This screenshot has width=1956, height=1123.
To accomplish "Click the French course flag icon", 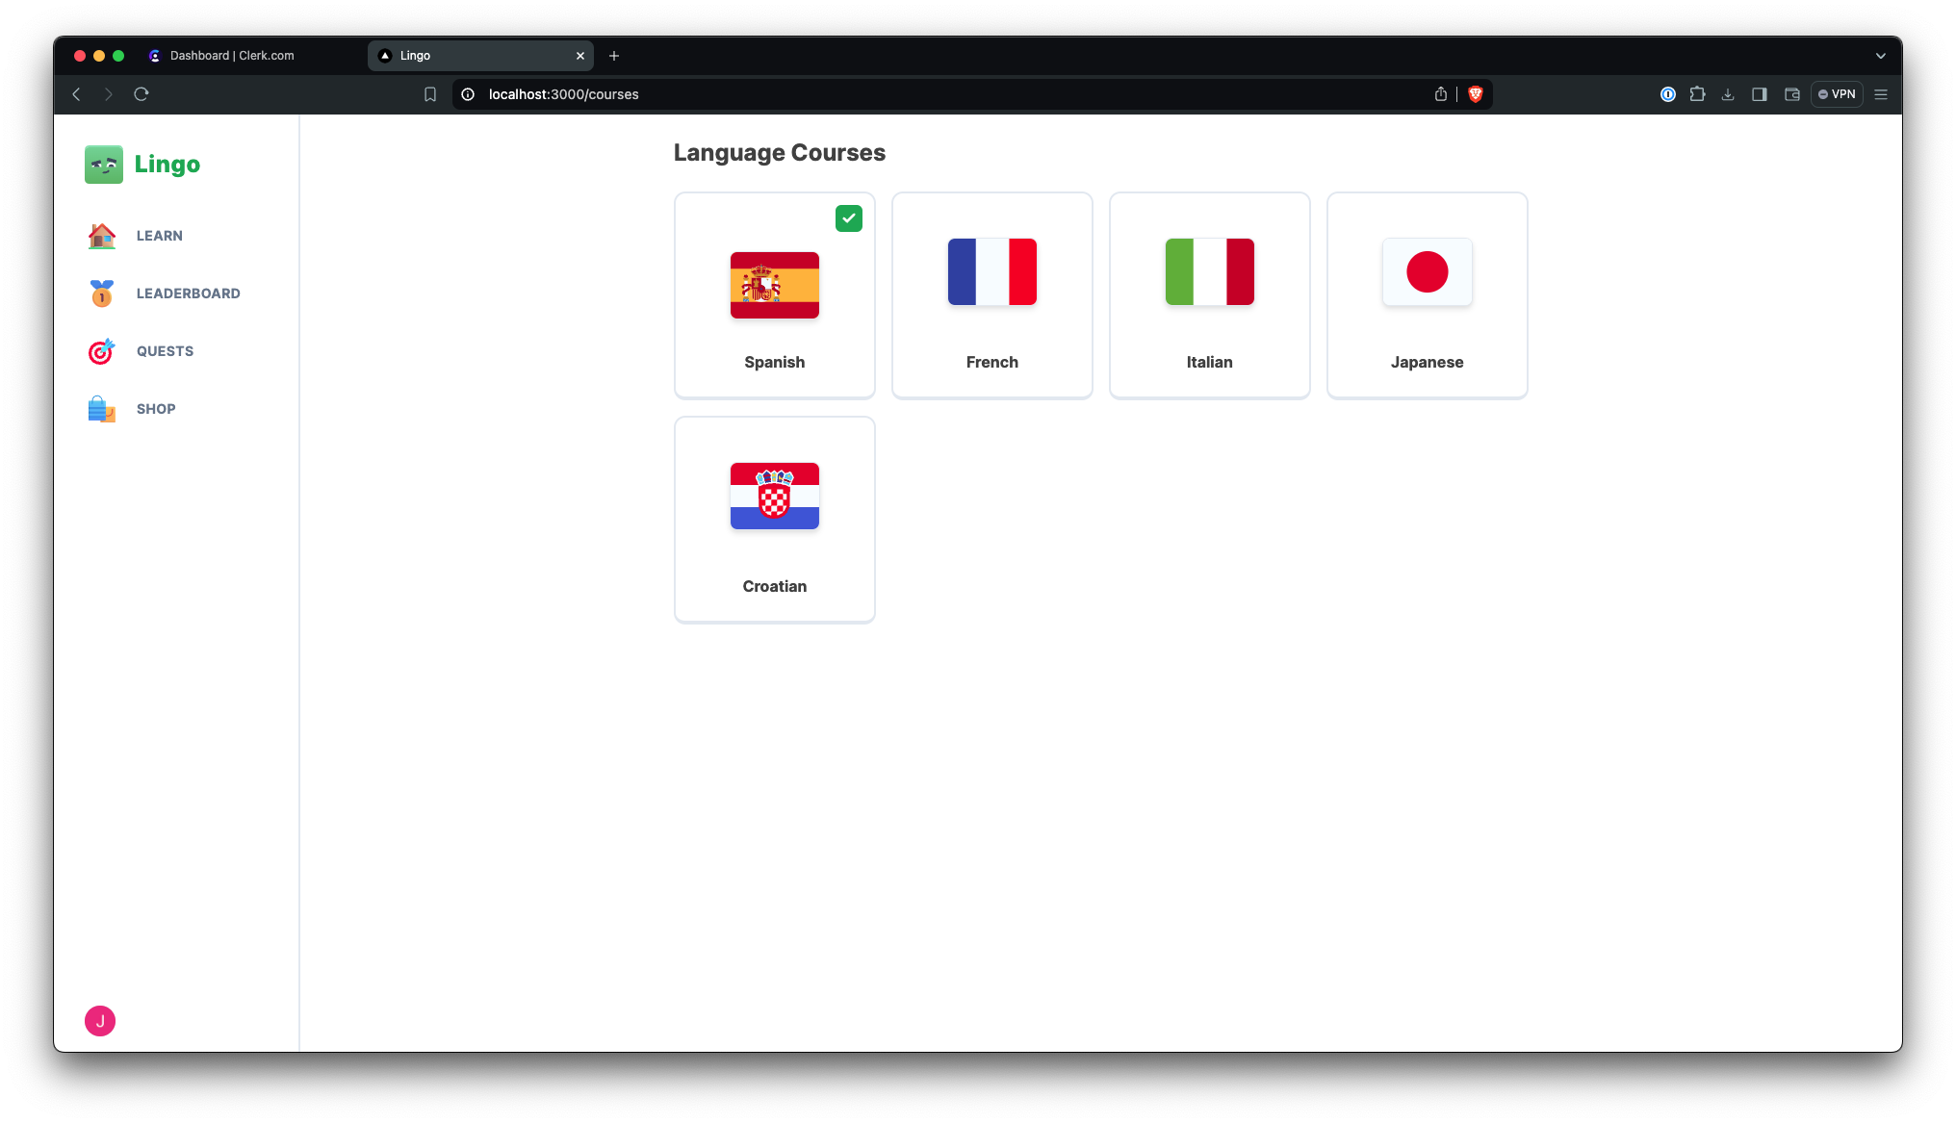I will tap(991, 271).
